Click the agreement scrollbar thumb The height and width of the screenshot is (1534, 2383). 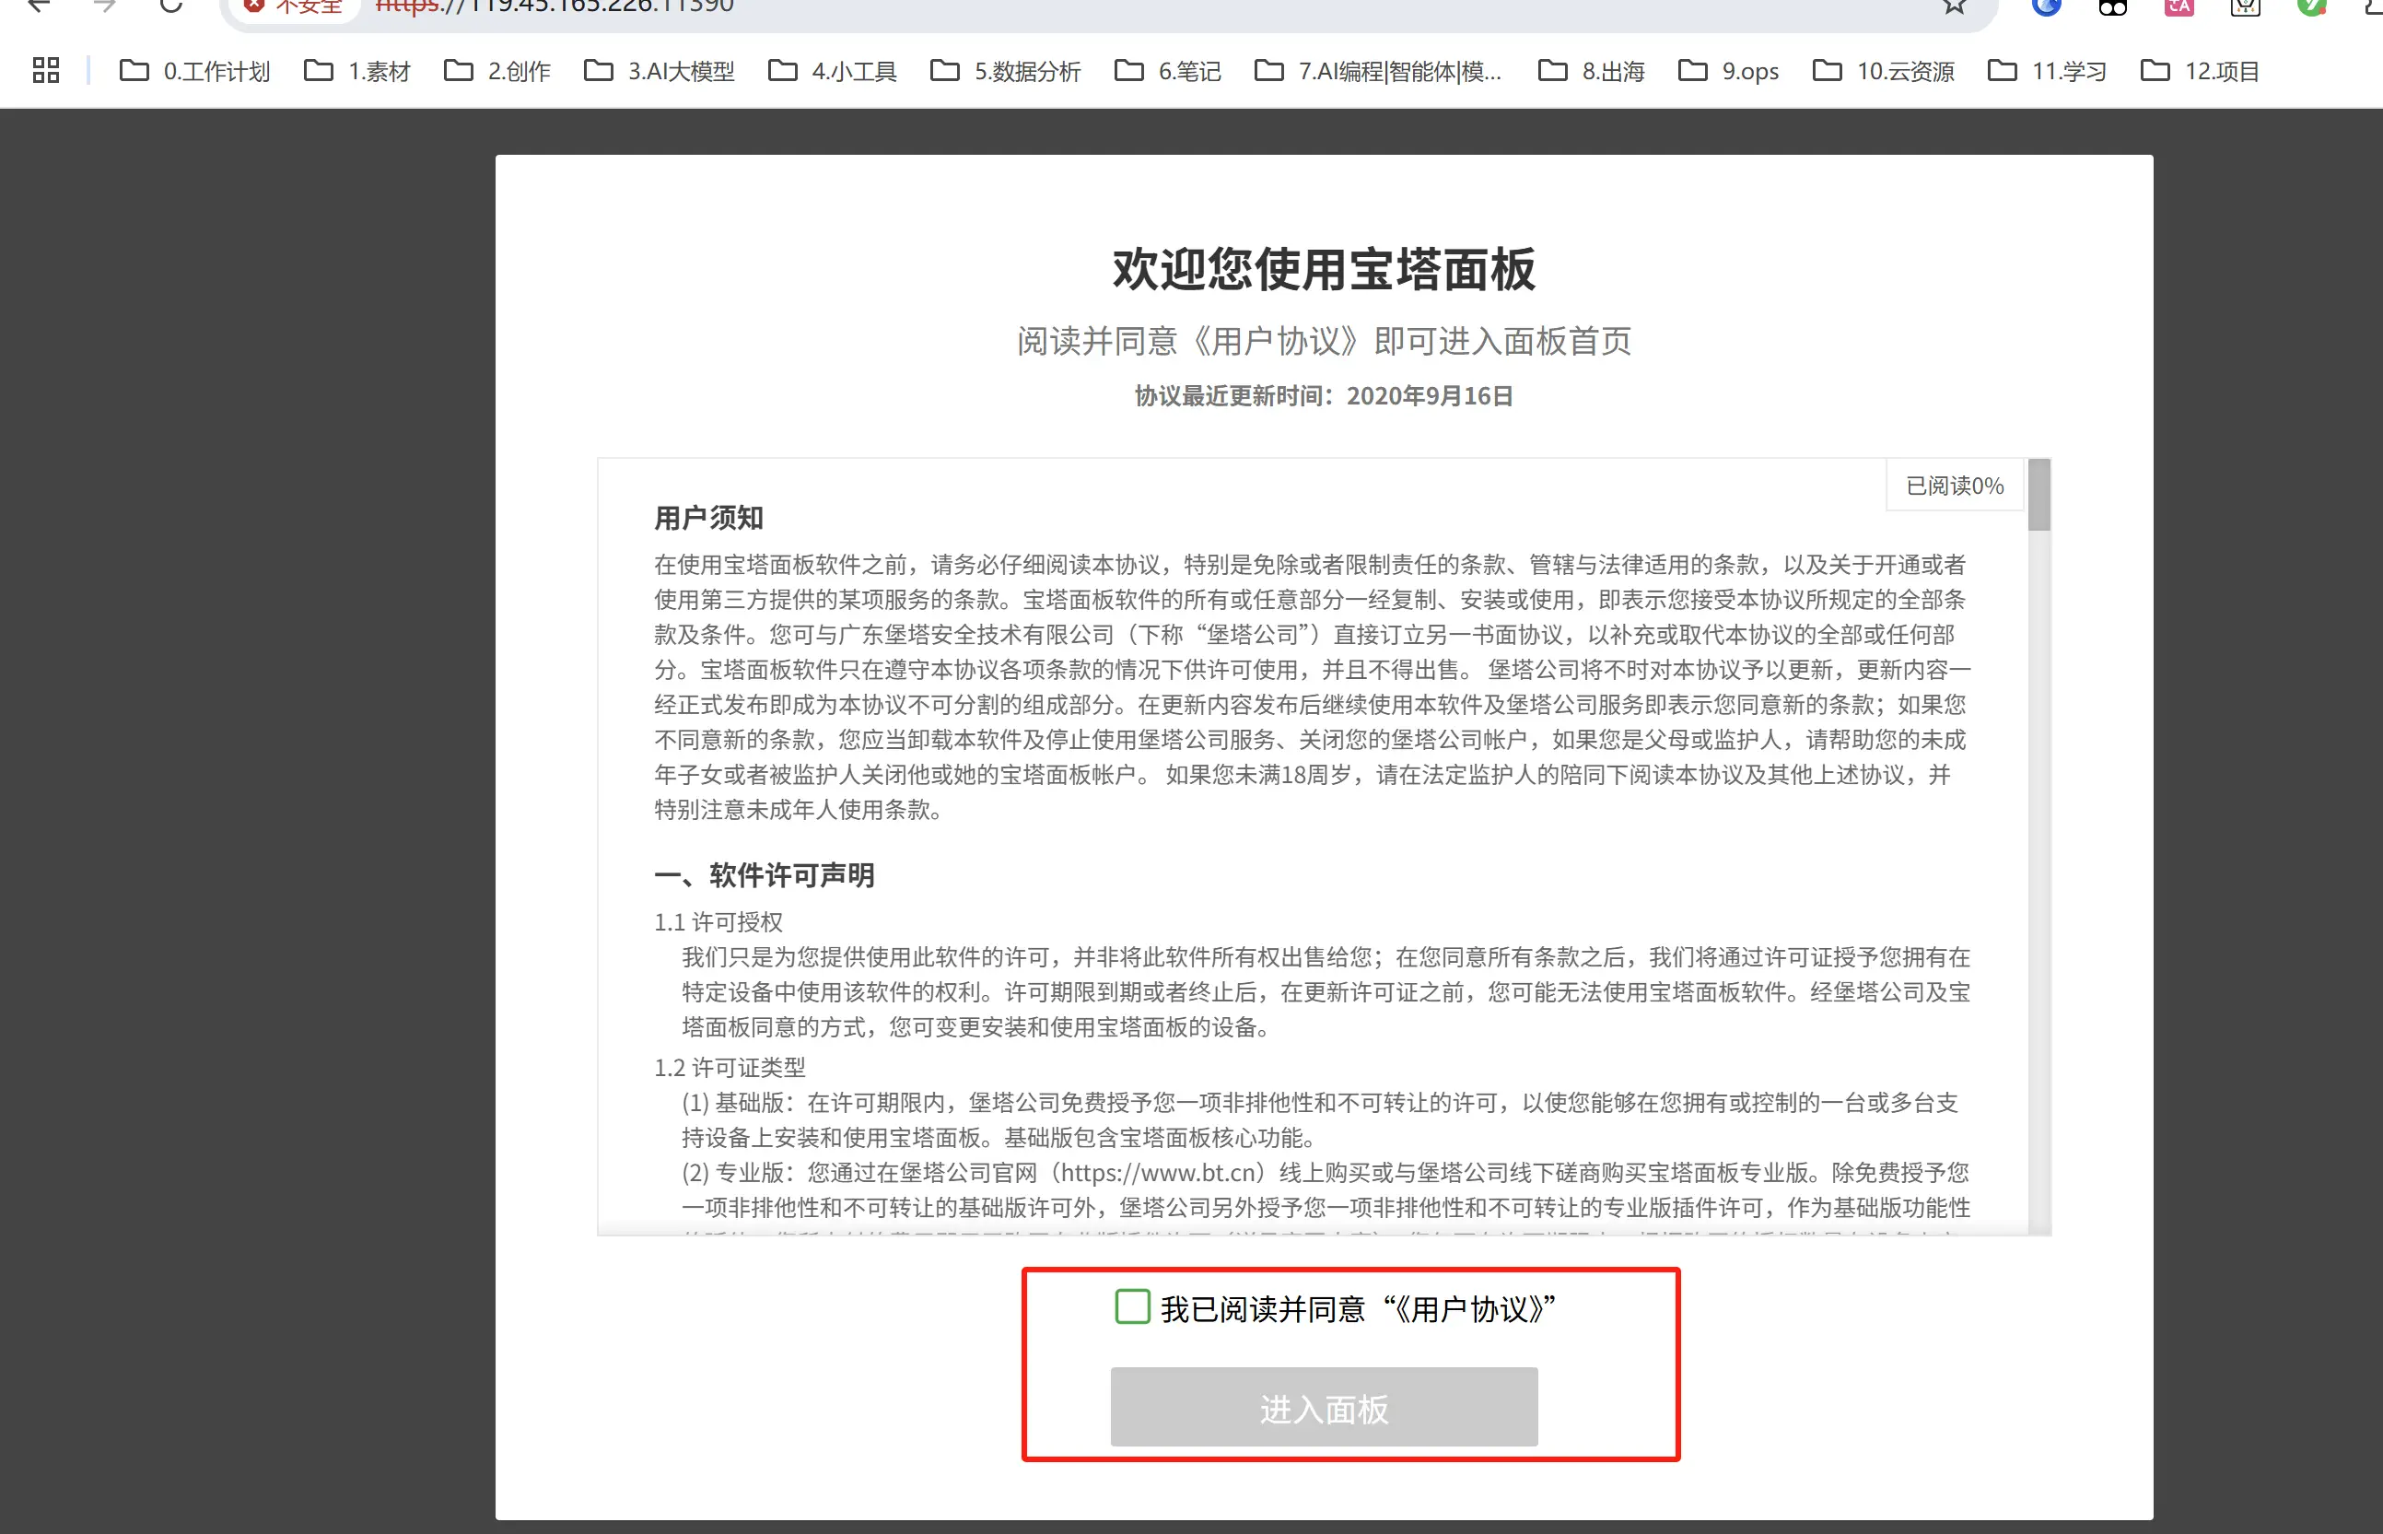tap(2038, 495)
